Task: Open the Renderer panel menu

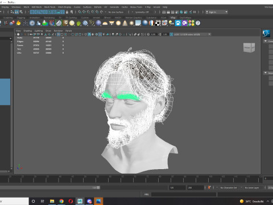Action: point(58,31)
